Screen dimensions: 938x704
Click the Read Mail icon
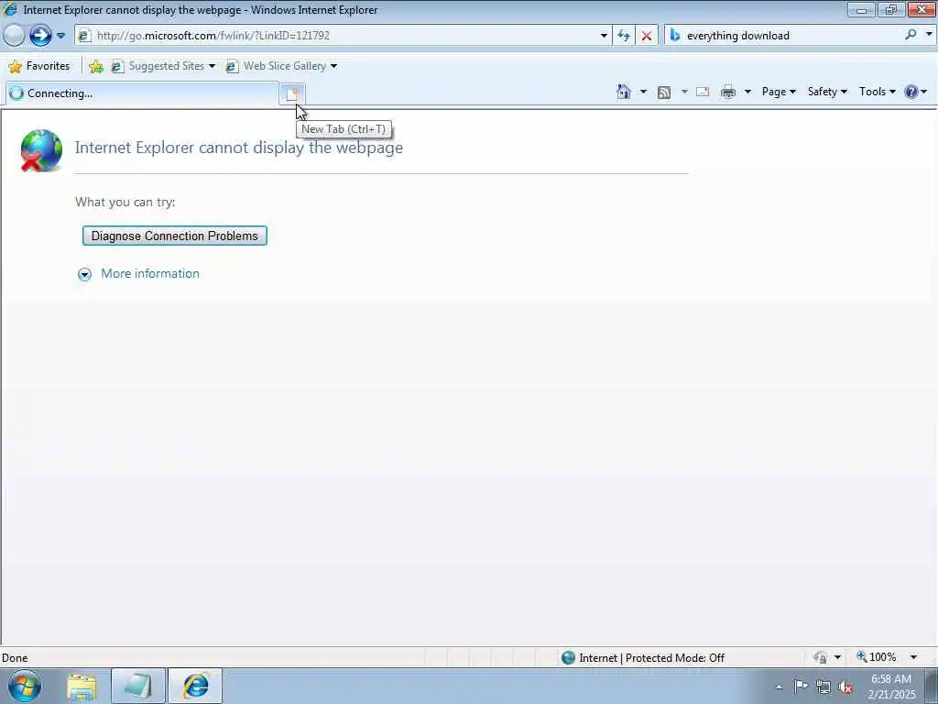point(703,92)
